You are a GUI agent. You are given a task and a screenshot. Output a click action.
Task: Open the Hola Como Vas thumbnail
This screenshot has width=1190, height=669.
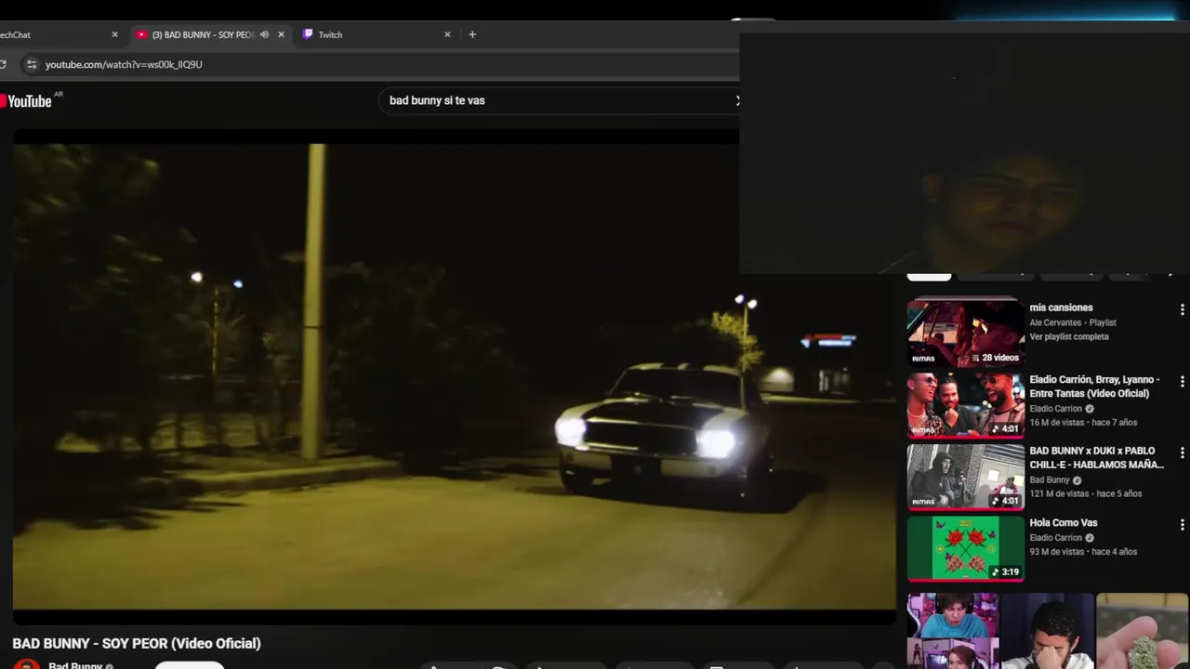pyautogui.click(x=966, y=547)
